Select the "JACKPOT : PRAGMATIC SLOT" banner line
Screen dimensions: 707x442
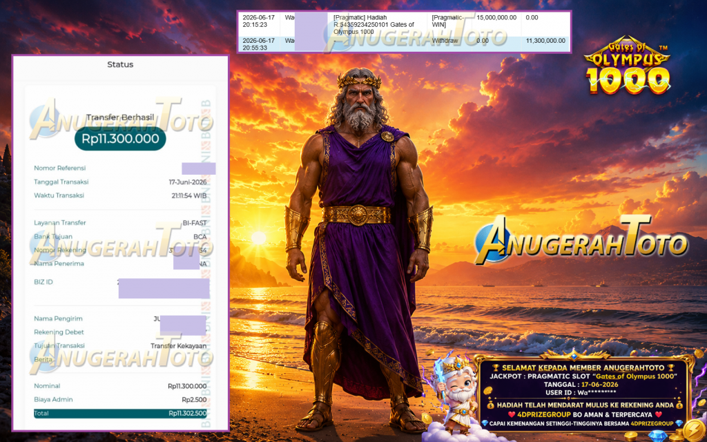(583, 376)
